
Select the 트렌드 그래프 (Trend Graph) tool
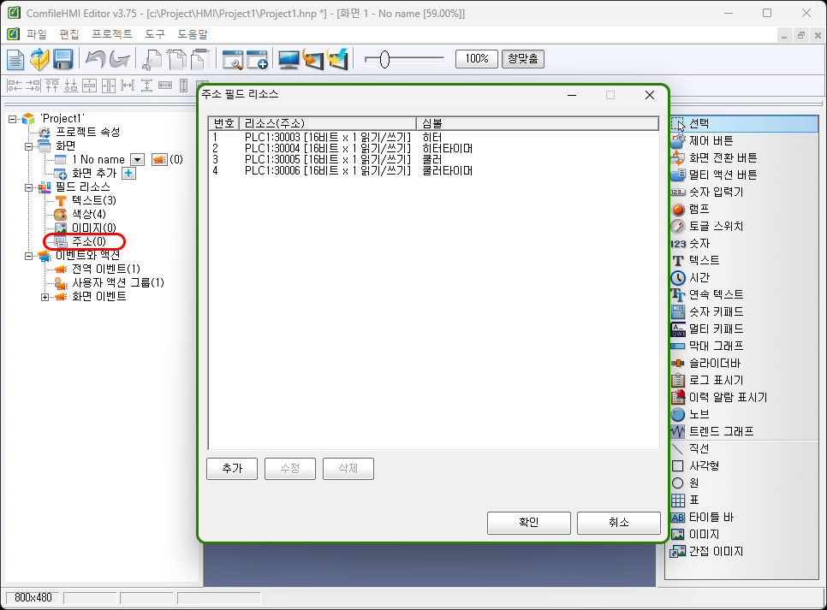click(716, 431)
